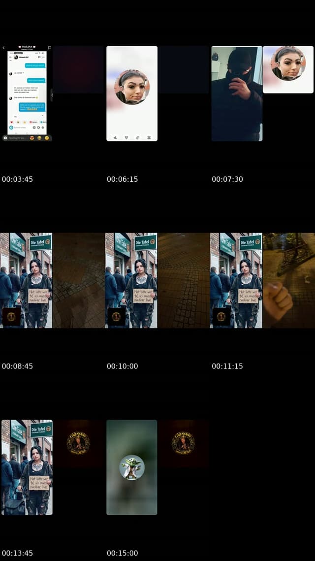Click the 00:06:15 timestamp label
315x561 pixels.
[x=122, y=179]
